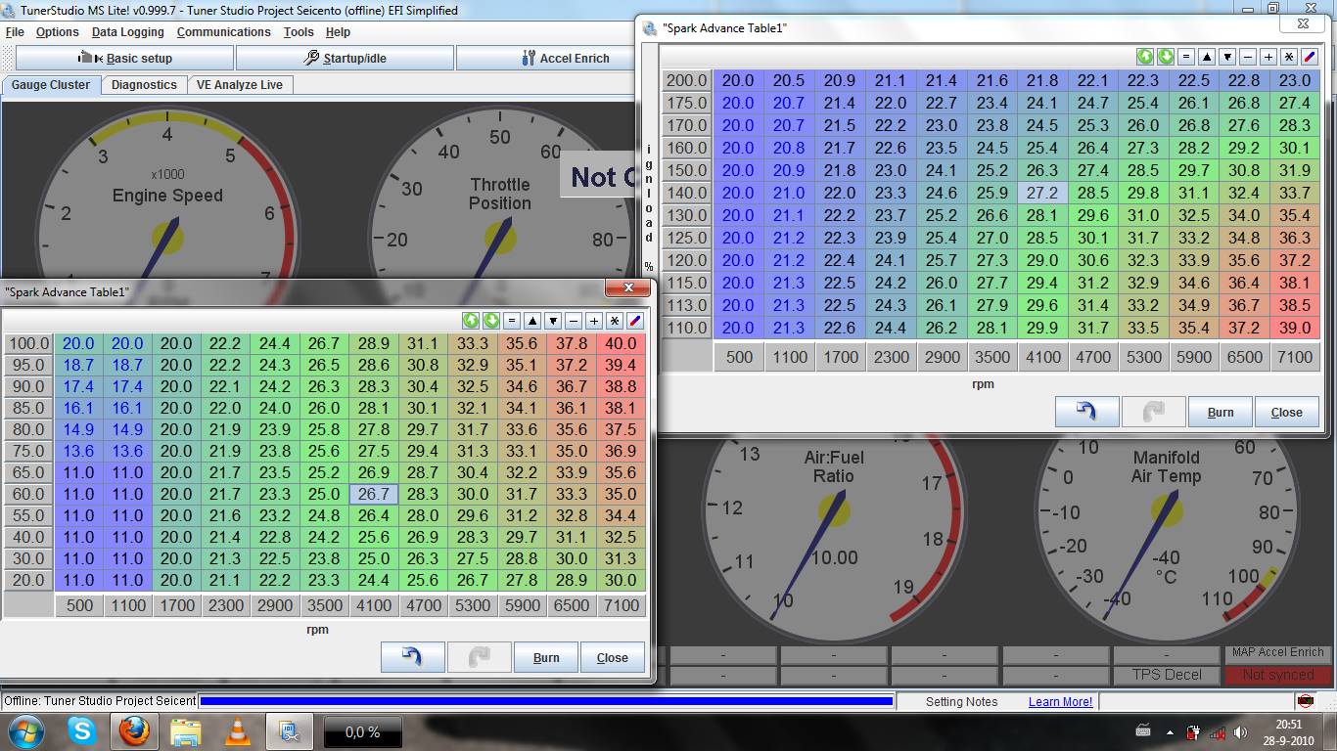Switch to the Diagnostics tab
The image size is (1337, 751).
pos(144,85)
